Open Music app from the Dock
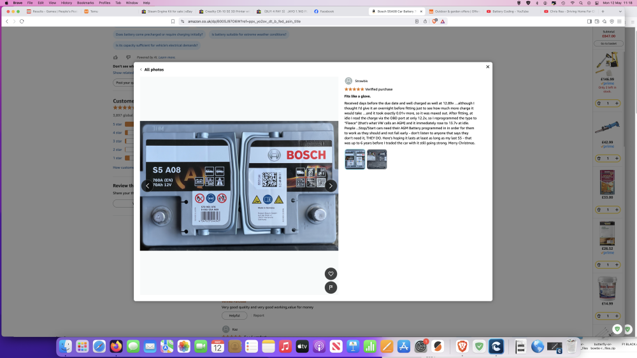The width and height of the screenshot is (637, 358). coord(285,347)
